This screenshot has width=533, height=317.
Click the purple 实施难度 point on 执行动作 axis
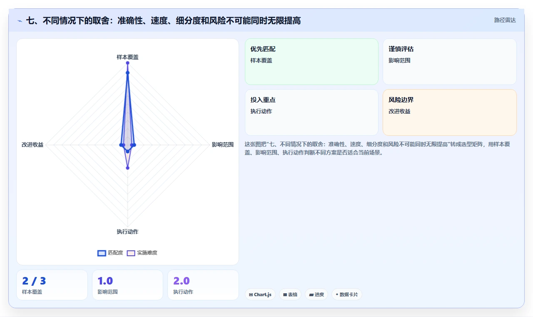(127, 168)
